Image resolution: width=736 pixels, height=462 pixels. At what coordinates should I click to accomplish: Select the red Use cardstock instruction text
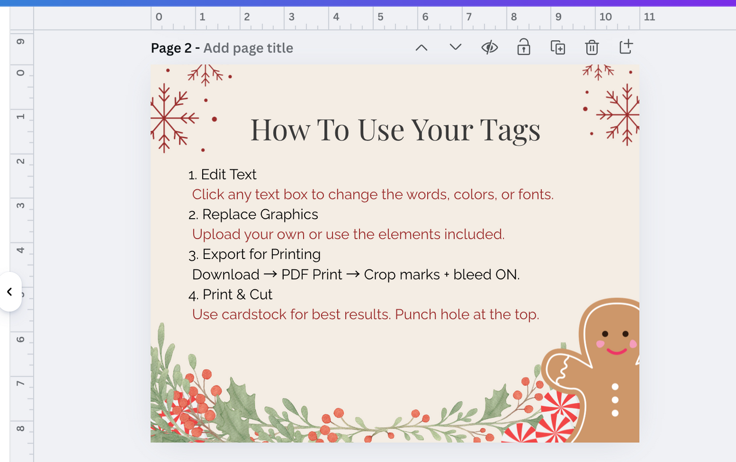coord(365,314)
